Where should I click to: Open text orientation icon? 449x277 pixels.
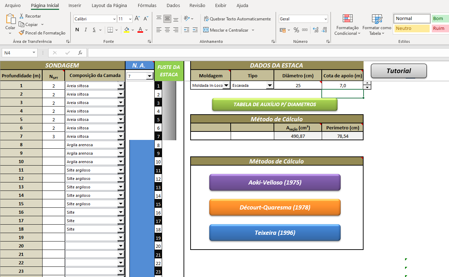coord(187,19)
